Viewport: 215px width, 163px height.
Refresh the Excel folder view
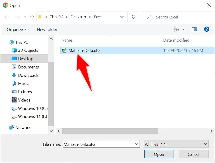[133, 17]
